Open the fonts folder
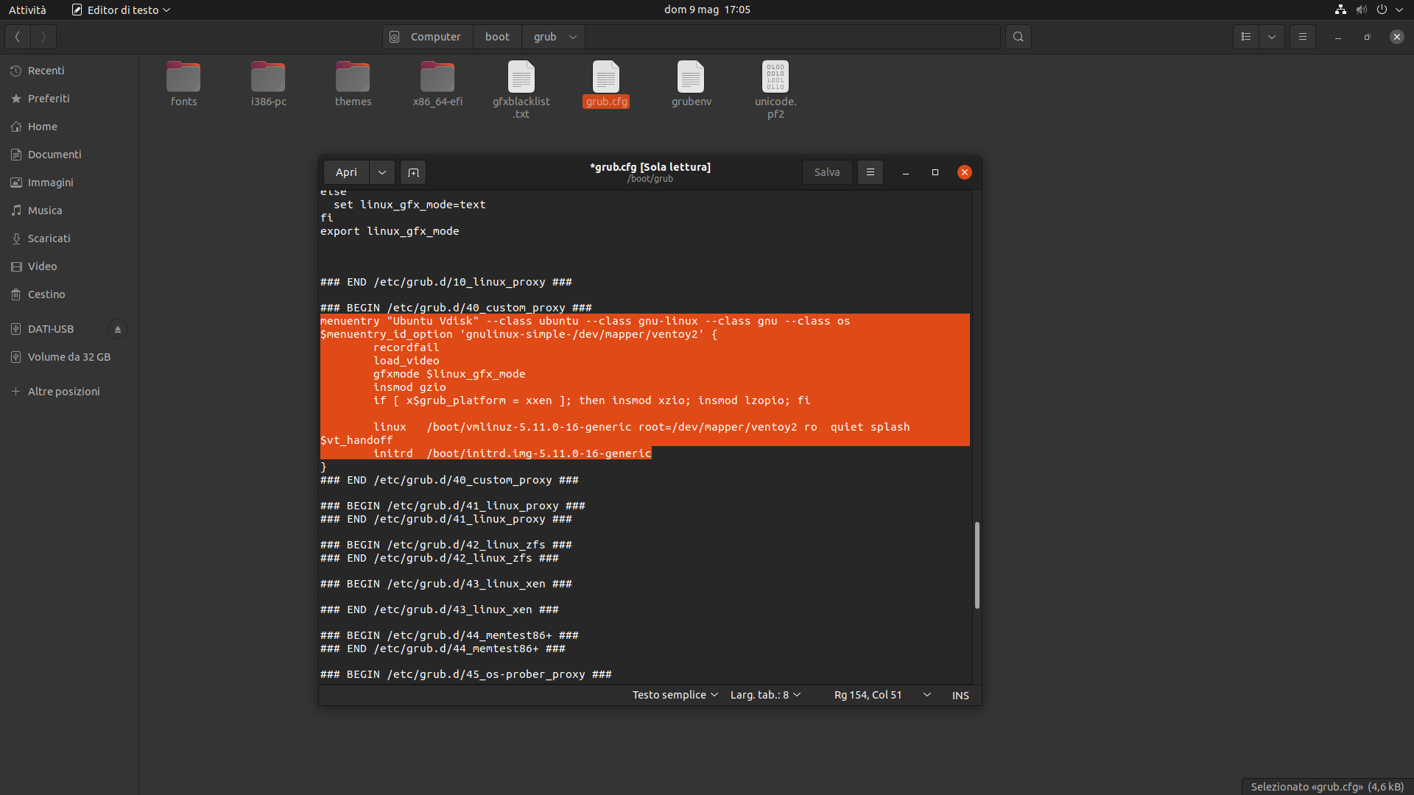The width and height of the screenshot is (1414, 795). (x=183, y=84)
